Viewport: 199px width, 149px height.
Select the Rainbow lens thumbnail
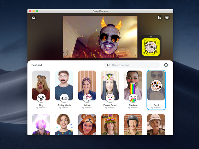(133, 85)
